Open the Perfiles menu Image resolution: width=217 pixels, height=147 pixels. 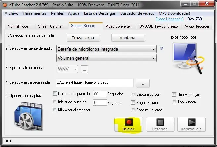(57, 13)
